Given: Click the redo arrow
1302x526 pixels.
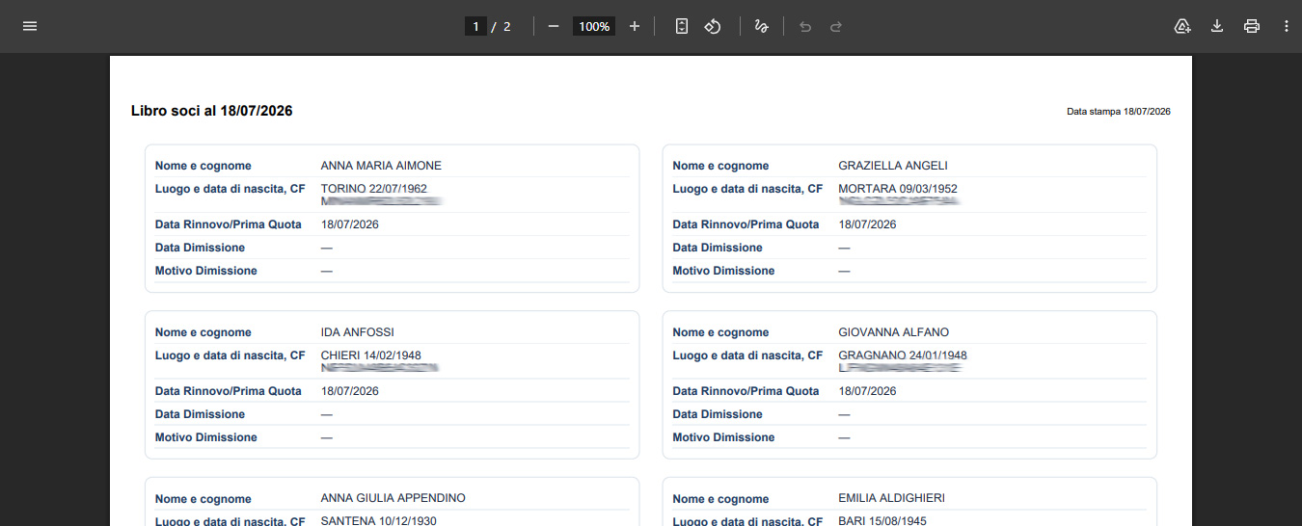Looking at the screenshot, I should (836, 26).
